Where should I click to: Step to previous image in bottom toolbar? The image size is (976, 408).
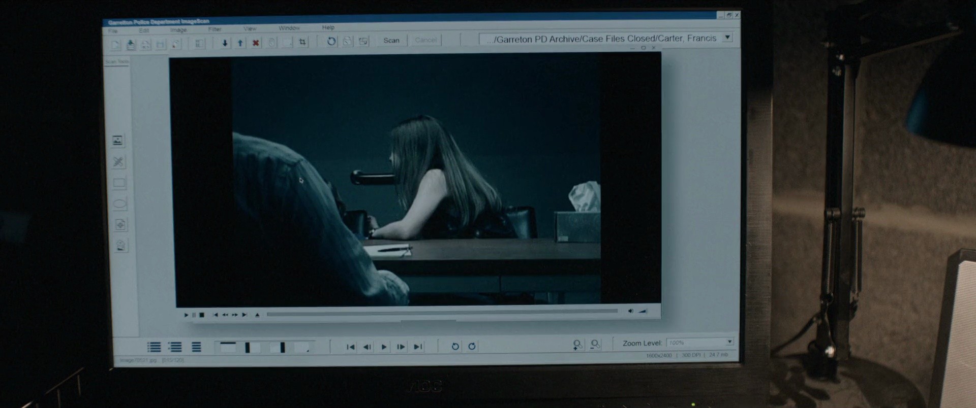367,347
